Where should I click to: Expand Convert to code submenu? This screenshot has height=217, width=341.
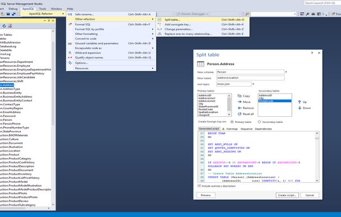[153, 39]
